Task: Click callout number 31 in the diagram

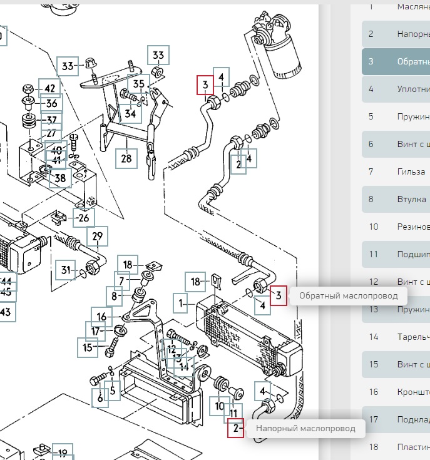Action: tap(66, 270)
